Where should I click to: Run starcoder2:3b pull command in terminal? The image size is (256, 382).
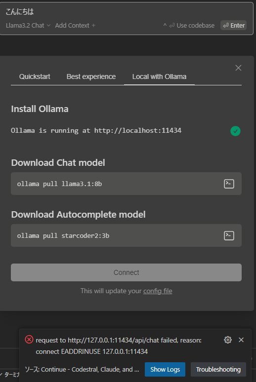click(x=229, y=235)
